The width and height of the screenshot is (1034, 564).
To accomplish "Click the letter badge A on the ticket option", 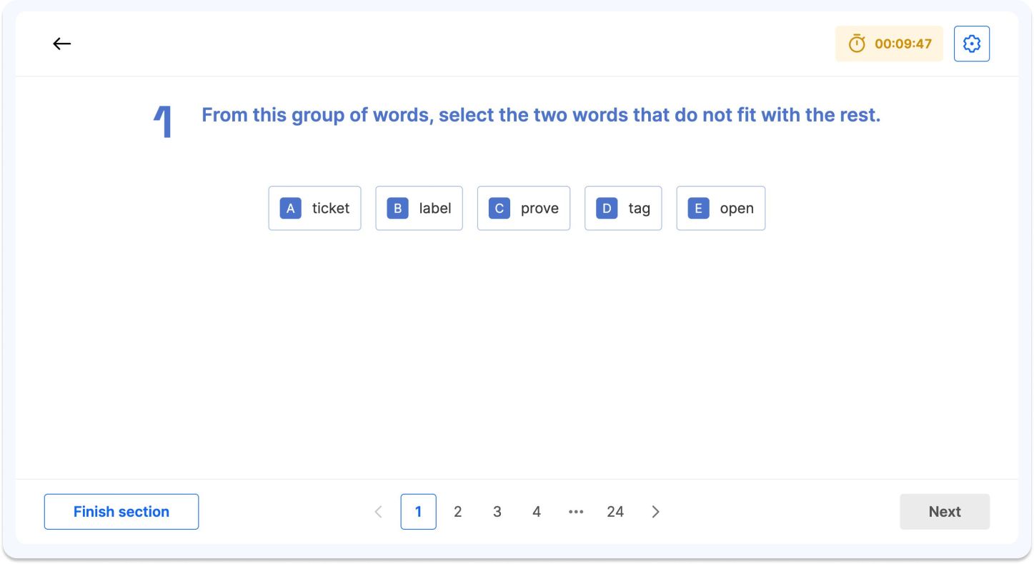I will pyautogui.click(x=290, y=208).
